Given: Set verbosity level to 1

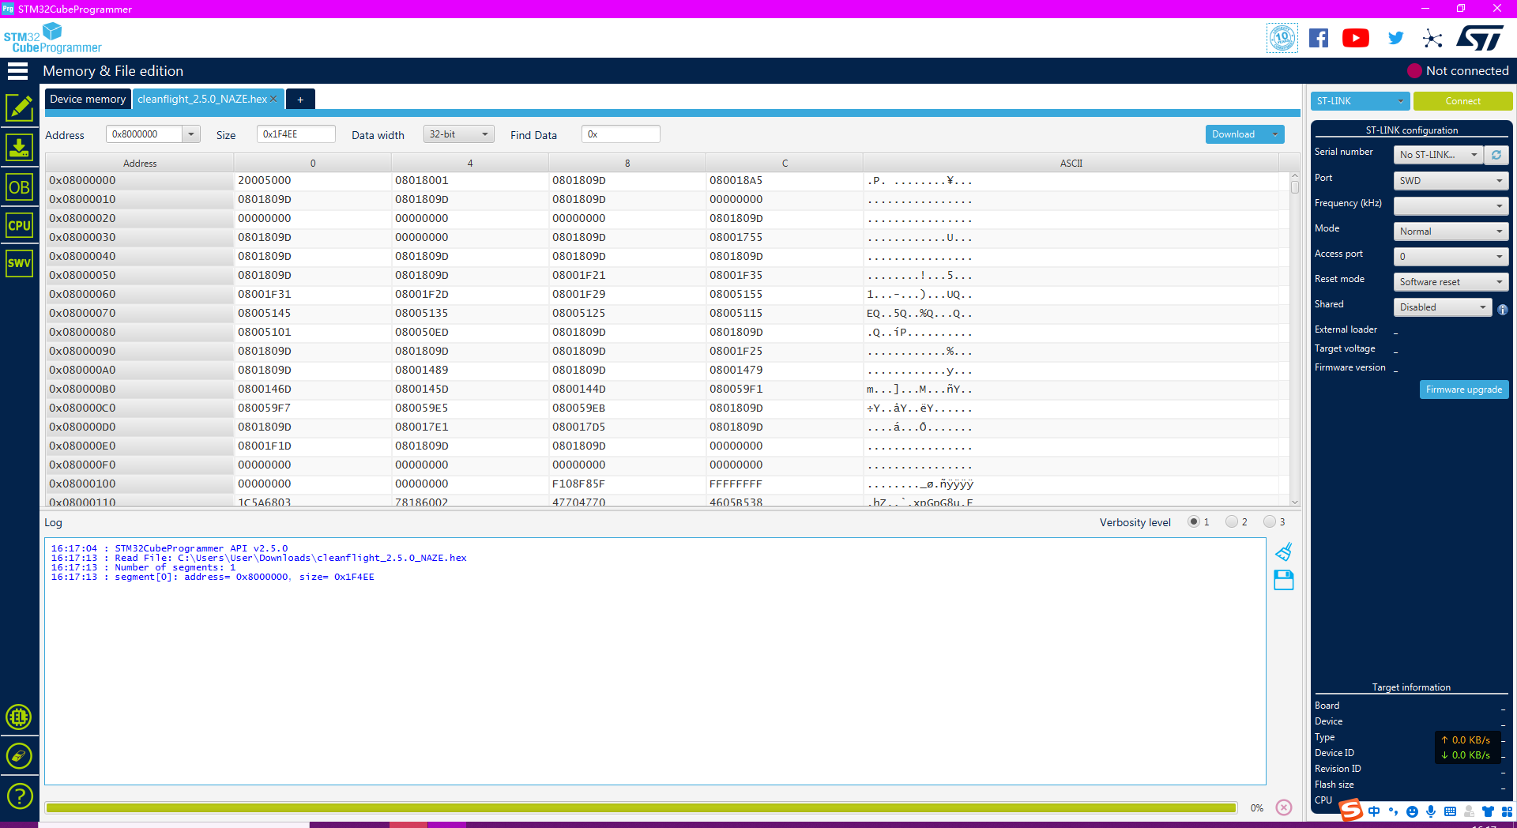Looking at the screenshot, I should (x=1194, y=522).
